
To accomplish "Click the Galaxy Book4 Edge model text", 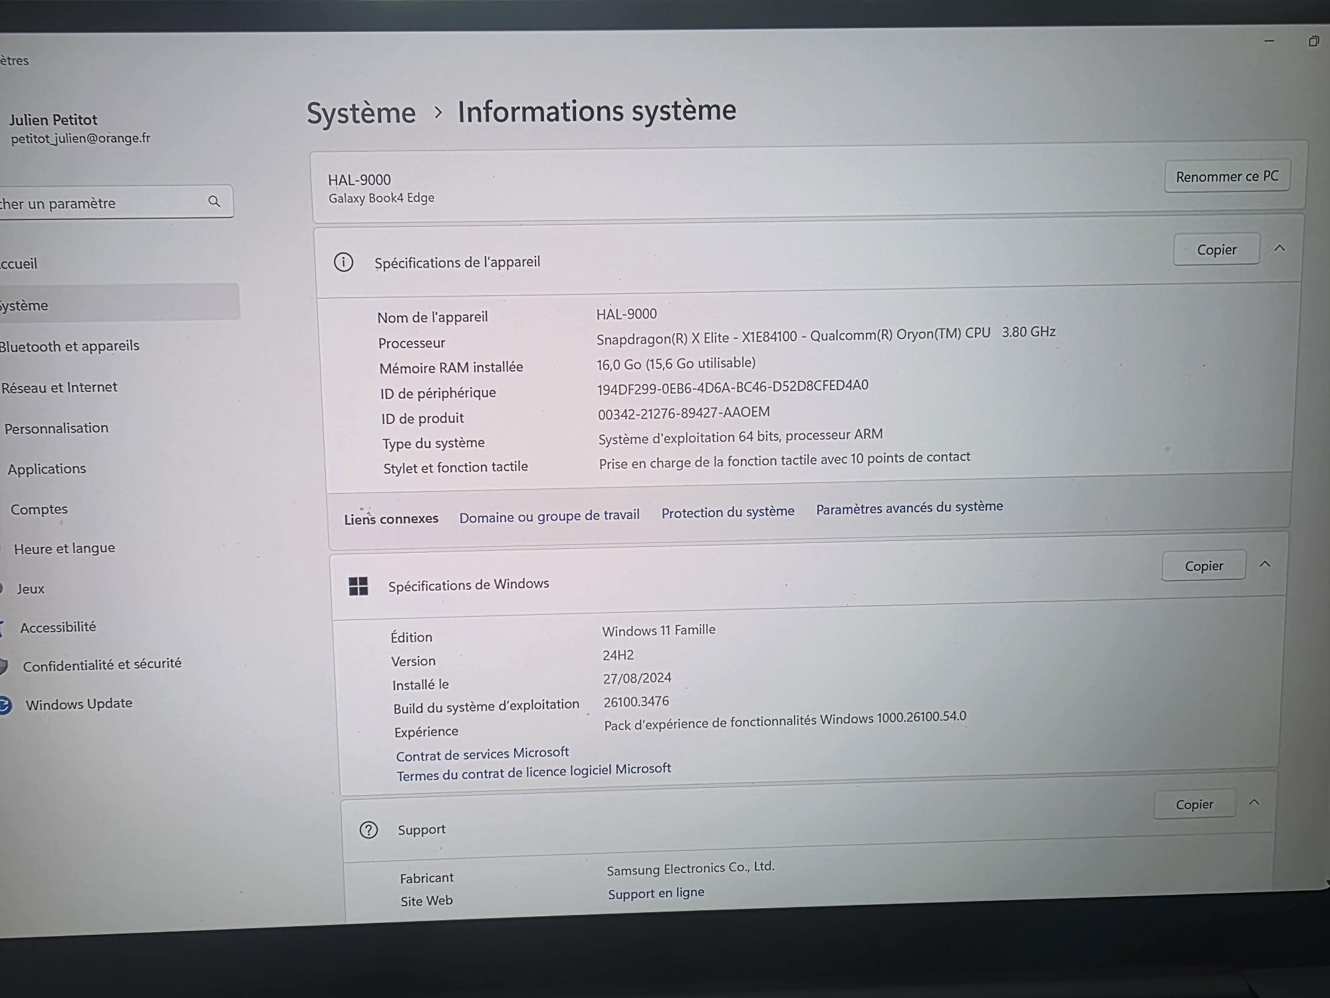I will click(381, 198).
